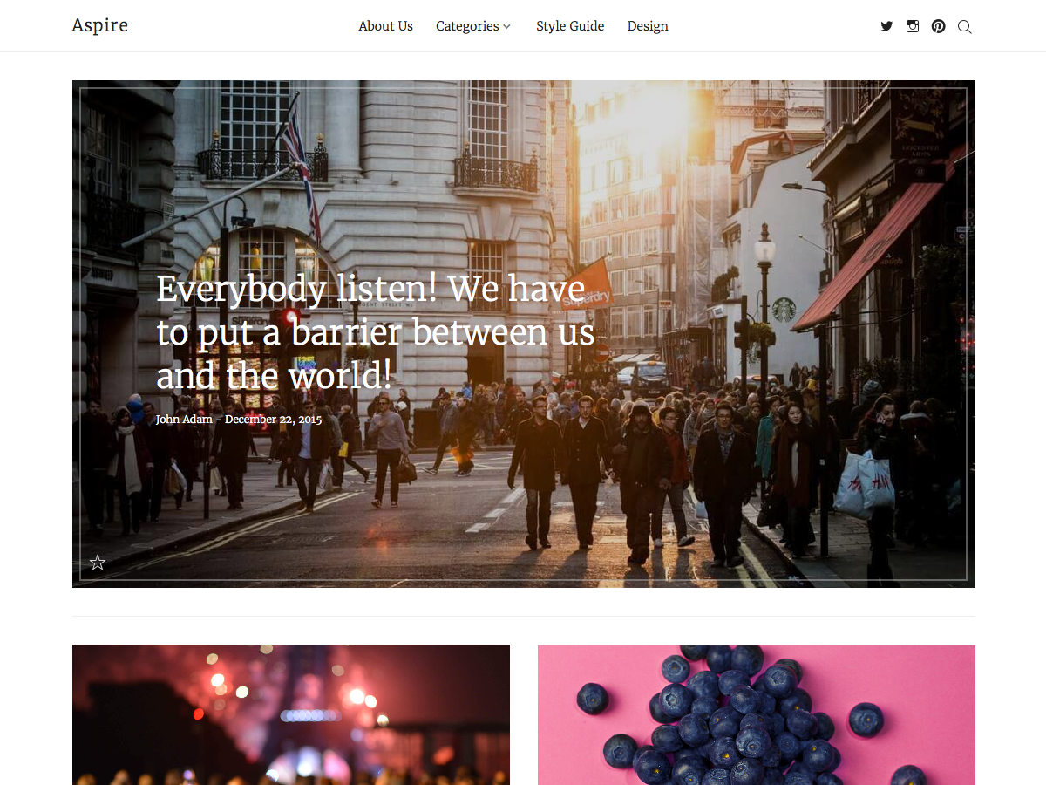The height and width of the screenshot is (785, 1046).
Task: Open the search magnifier icon
Action: [x=964, y=26]
